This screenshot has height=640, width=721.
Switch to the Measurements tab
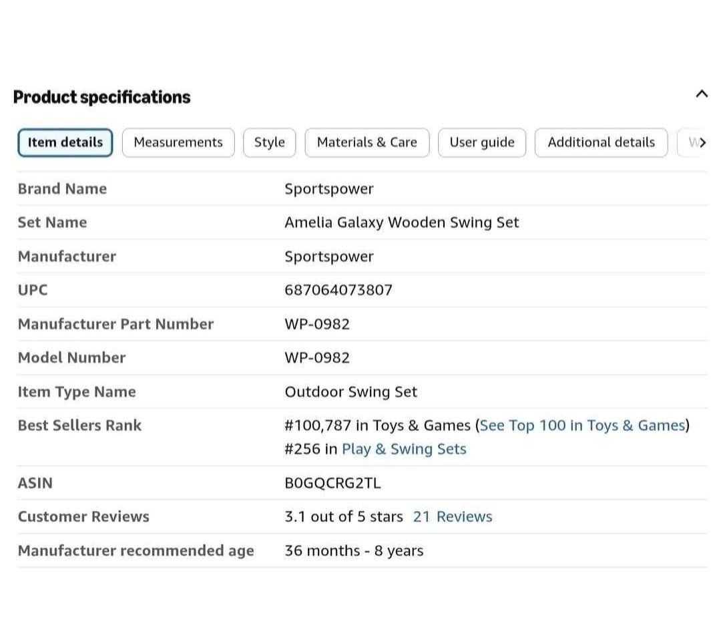(178, 143)
